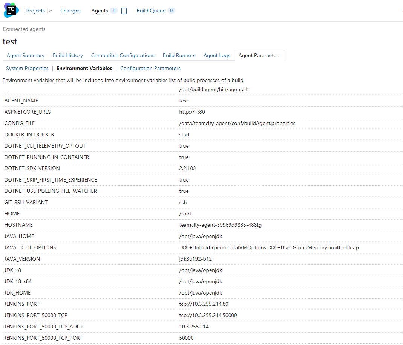Open the Projects page
Screen dimensions: 403x345
click(35, 11)
